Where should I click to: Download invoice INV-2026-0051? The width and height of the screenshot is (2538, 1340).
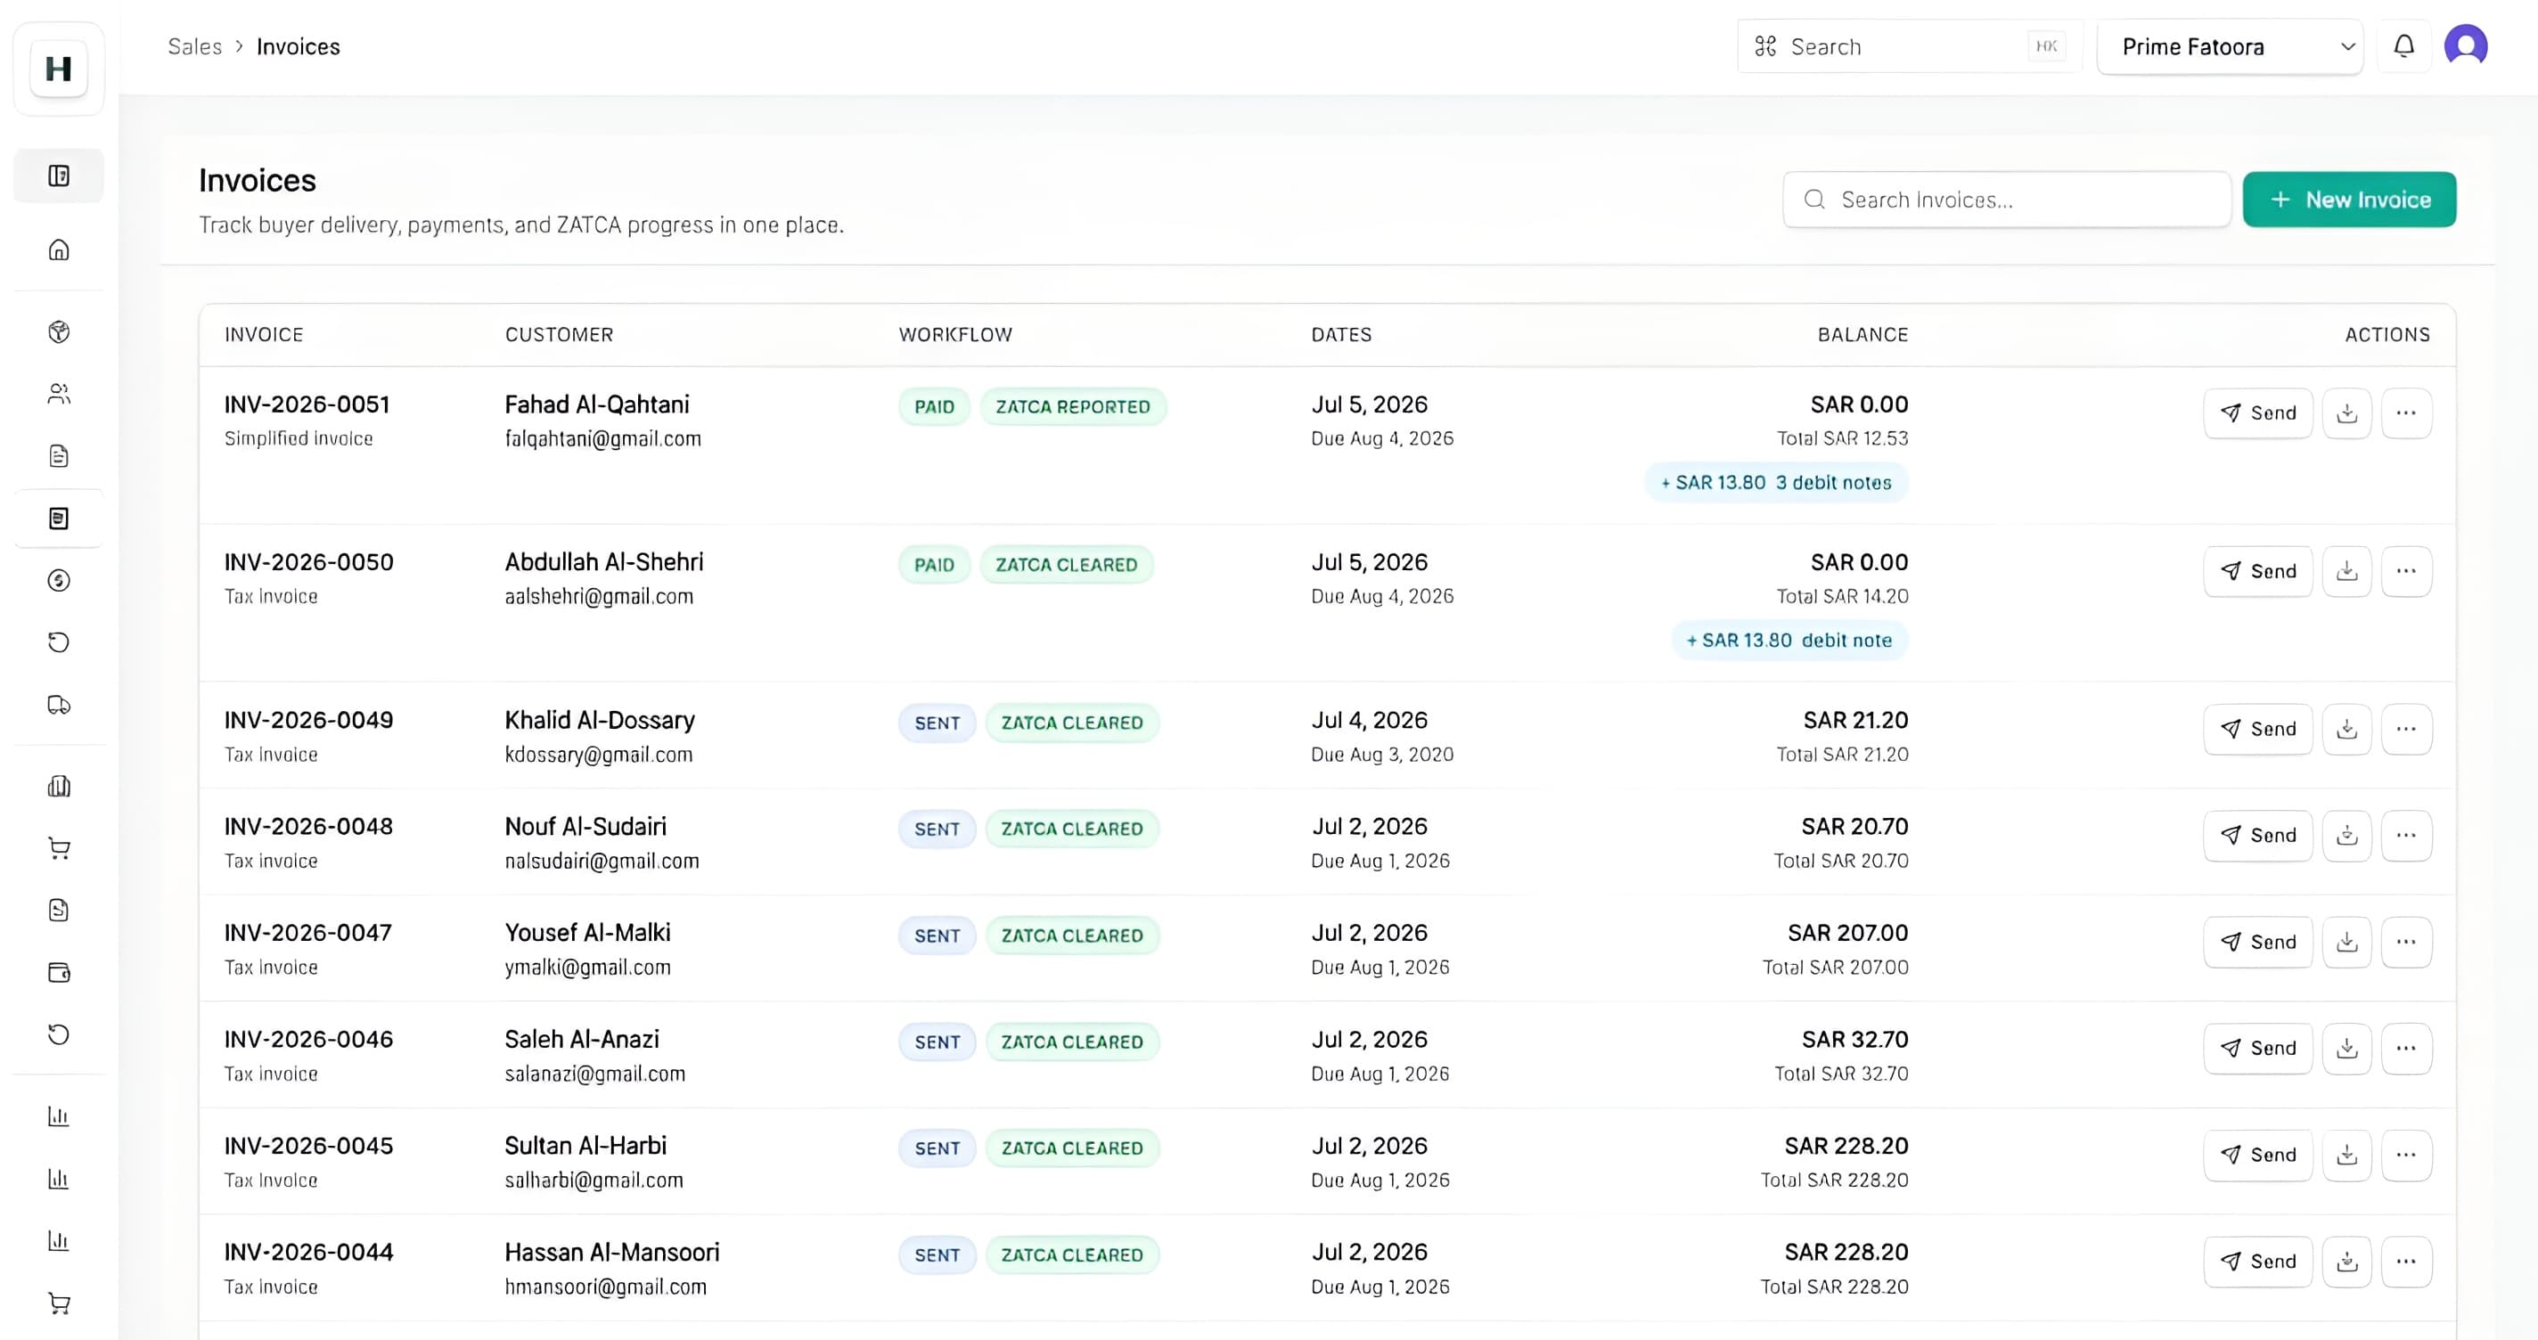point(2347,413)
